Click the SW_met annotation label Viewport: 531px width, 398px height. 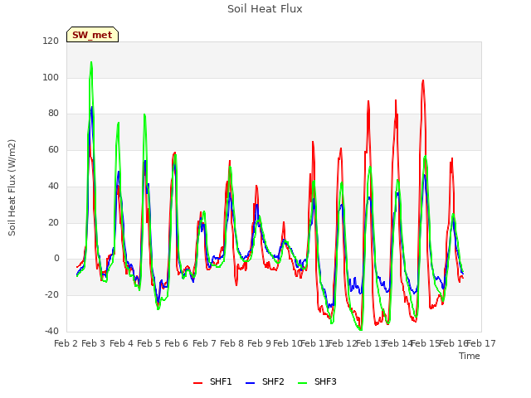tap(92, 35)
